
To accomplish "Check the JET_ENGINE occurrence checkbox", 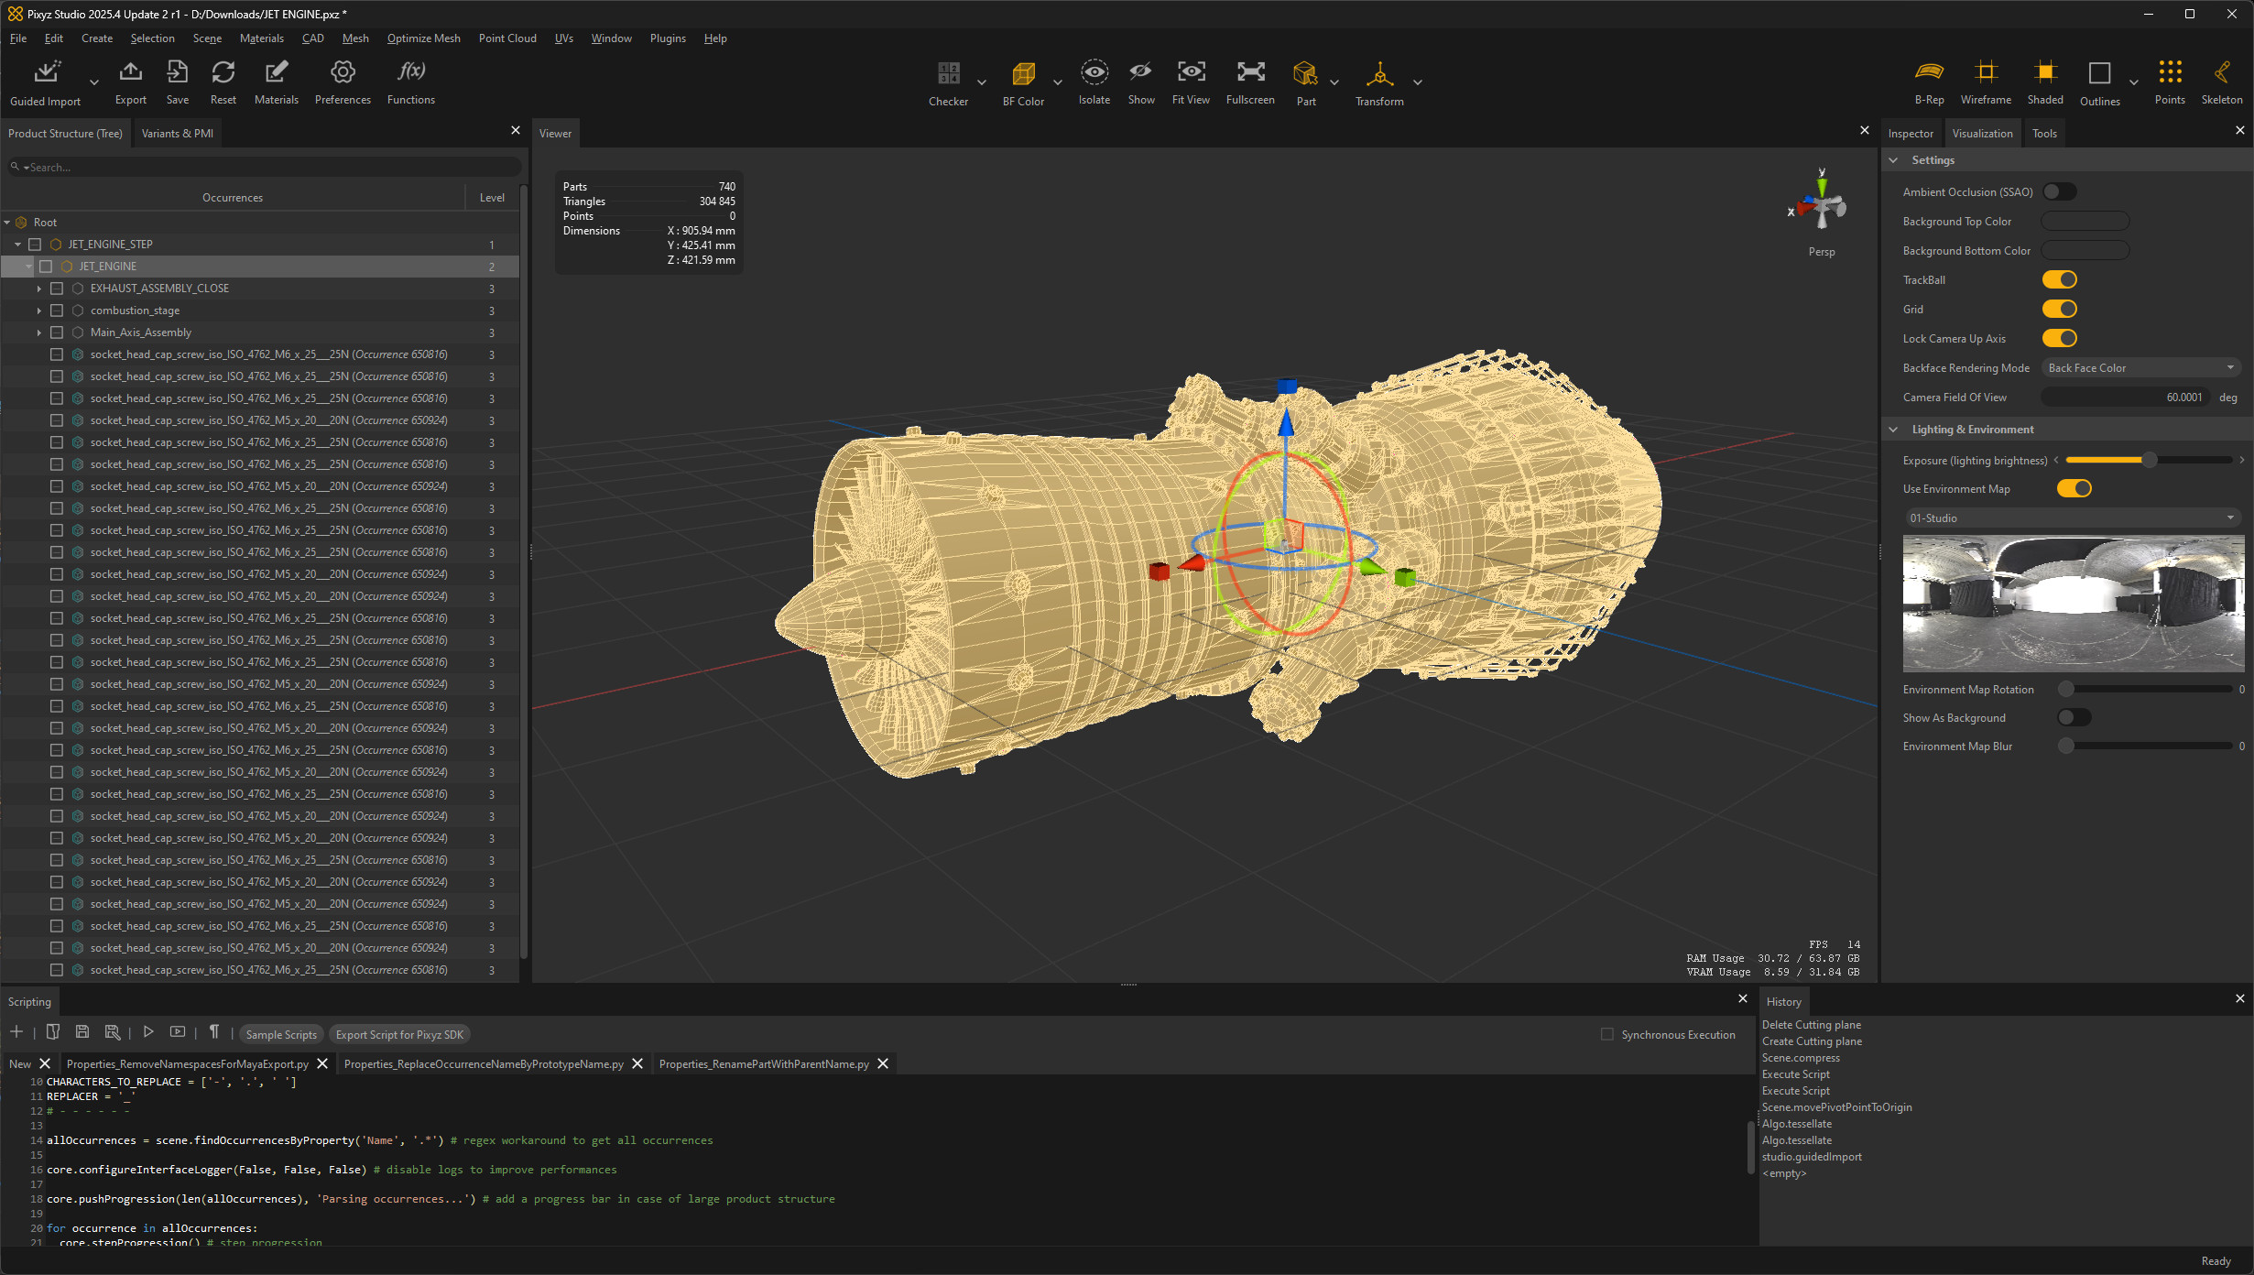I will coord(46,266).
